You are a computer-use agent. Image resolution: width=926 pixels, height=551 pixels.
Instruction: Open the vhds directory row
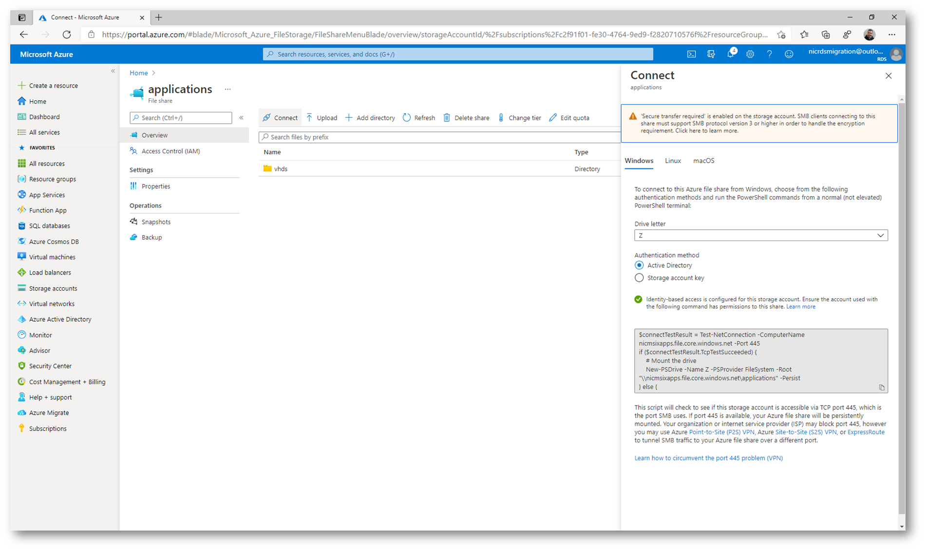(439, 169)
